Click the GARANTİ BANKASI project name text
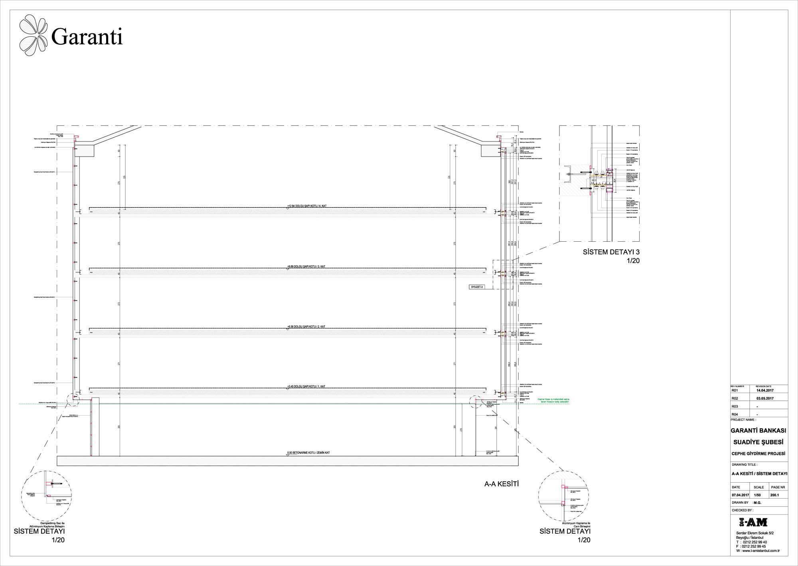Image resolution: width=798 pixels, height=566 pixels. click(758, 431)
